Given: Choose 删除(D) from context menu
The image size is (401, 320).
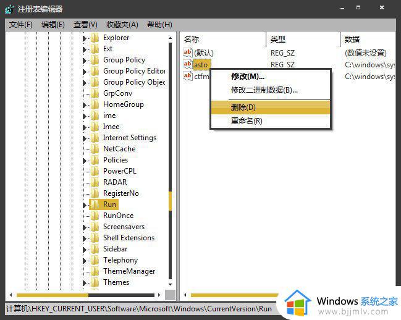Looking at the screenshot, I should [271, 107].
